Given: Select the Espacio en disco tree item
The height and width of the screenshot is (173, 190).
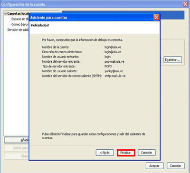Looking at the screenshot, I should [x=20, y=19].
